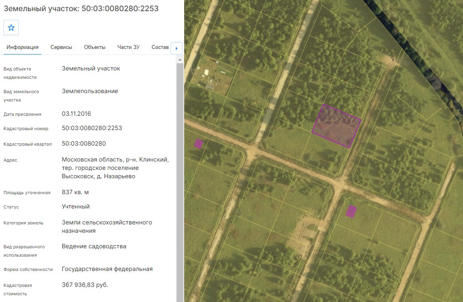Open the Объекты tab
The image size is (463, 302).
coord(95,47)
